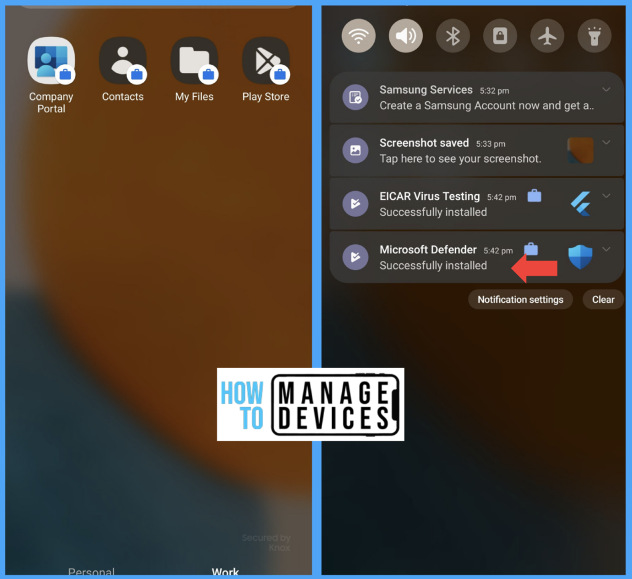The width and height of the screenshot is (632, 579).
Task: Toggle the sound mode quick setting
Action: 405,36
